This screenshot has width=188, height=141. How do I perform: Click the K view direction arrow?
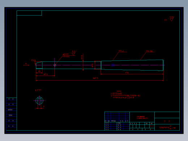(x=26, y=65)
